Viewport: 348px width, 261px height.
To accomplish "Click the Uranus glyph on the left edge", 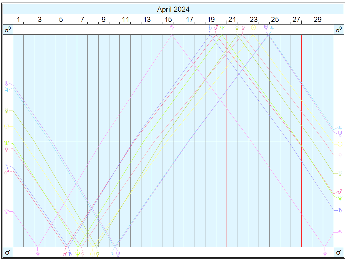I will pyautogui.click(x=7, y=83).
